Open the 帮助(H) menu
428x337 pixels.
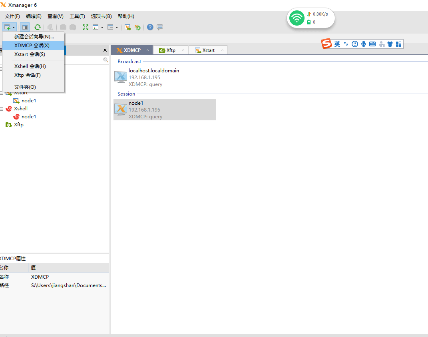pos(126,16)
